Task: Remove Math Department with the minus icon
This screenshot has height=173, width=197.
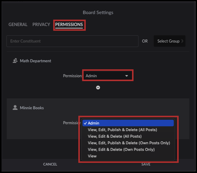Action: click(98, 88)
